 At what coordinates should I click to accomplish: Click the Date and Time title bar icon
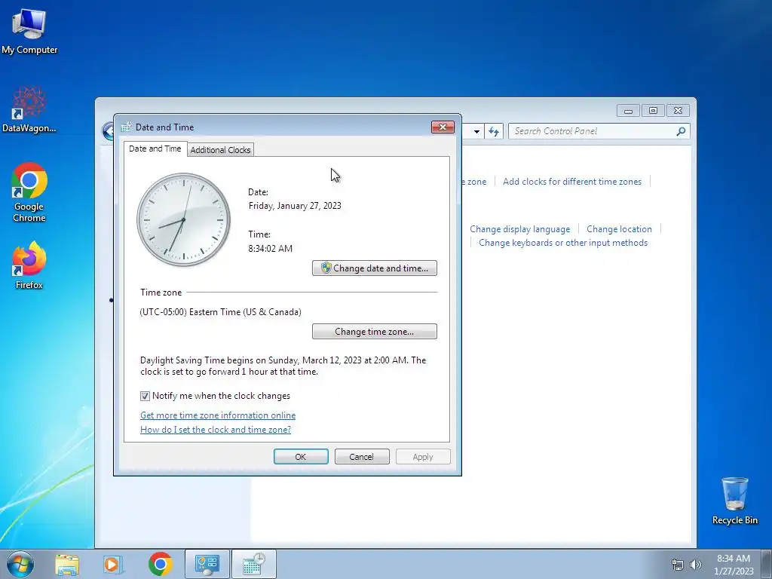[127, 127]
